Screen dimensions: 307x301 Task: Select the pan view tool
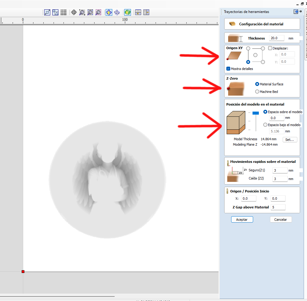(74, 12)
